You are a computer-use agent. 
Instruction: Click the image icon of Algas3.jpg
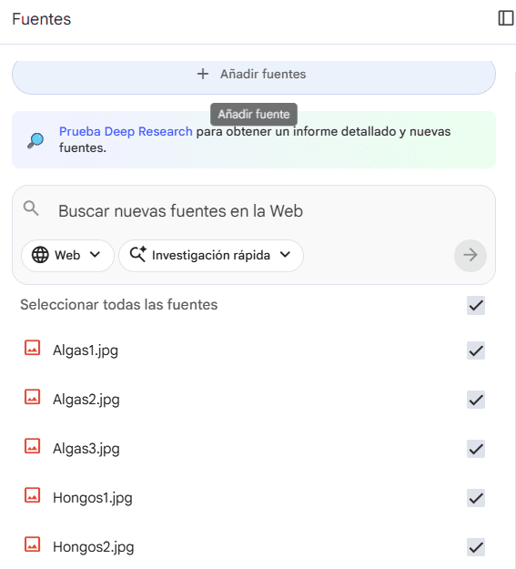click(x=32, y=446)
